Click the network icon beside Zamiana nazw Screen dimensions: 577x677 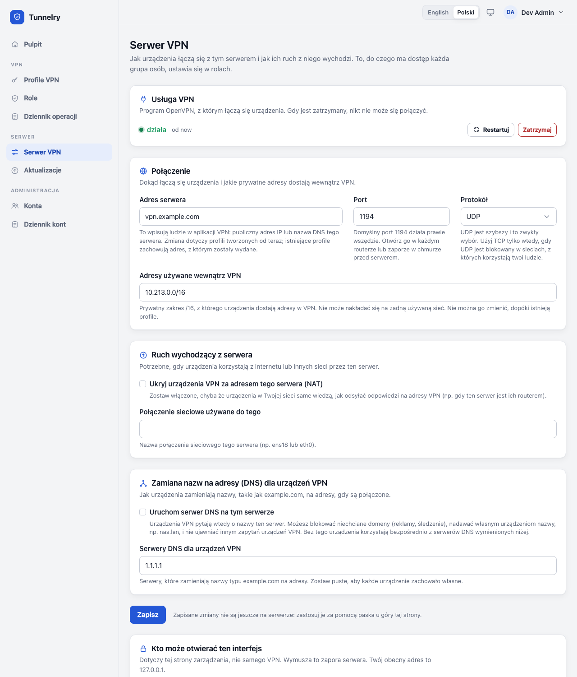143,483
